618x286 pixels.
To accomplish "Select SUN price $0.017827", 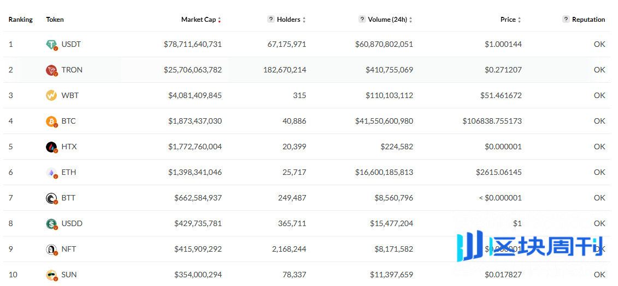I will tap(503, 275).
